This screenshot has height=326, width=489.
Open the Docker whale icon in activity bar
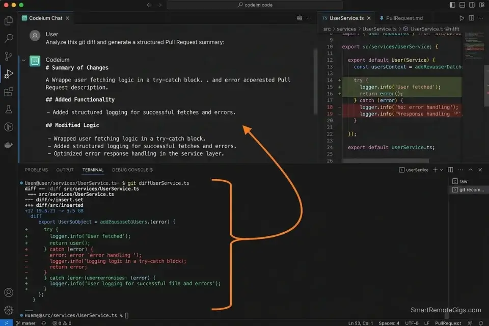(x=8, y=145)
